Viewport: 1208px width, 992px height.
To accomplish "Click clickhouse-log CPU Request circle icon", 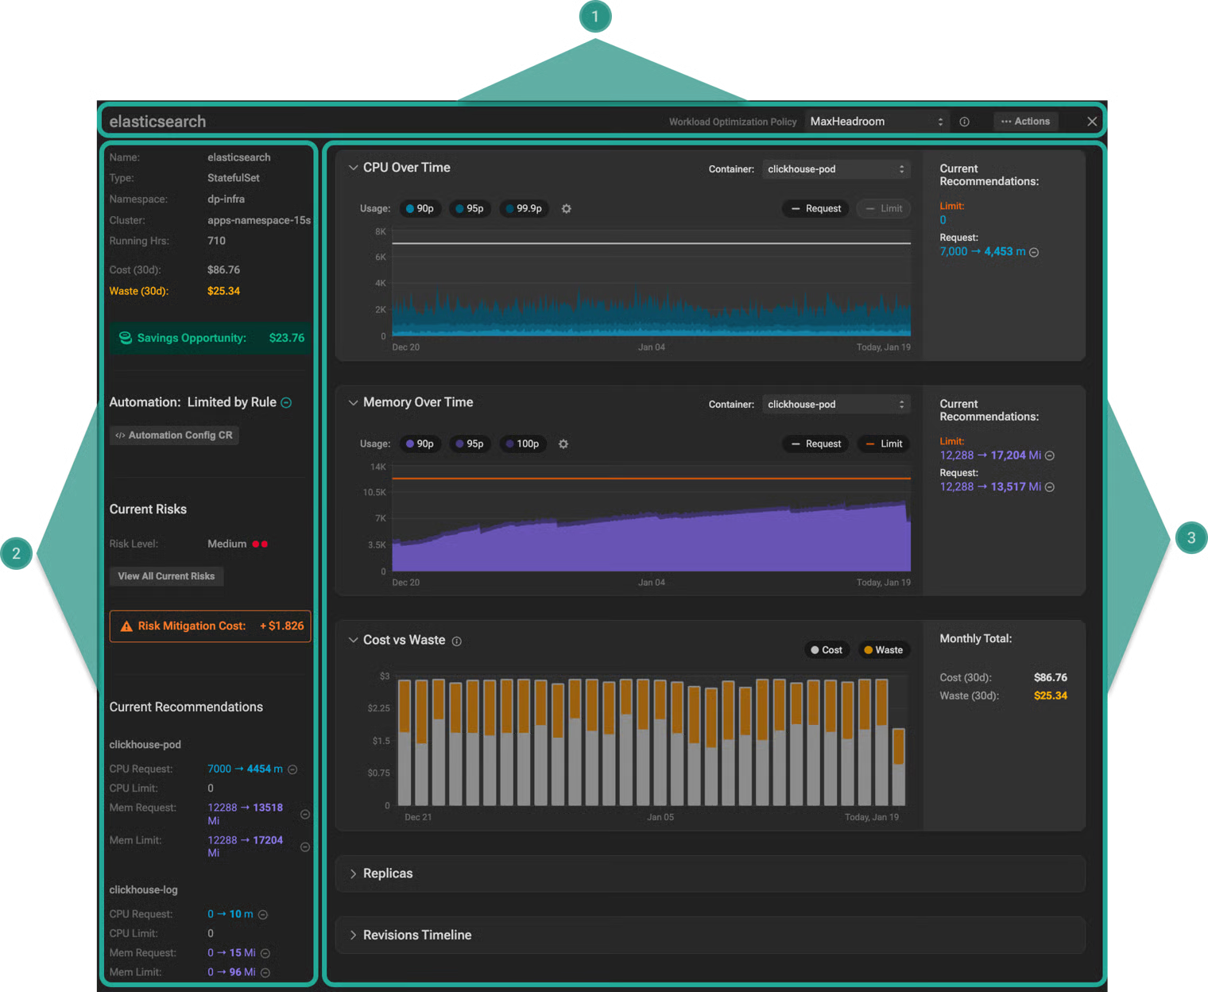I will [x=263, y=915].
